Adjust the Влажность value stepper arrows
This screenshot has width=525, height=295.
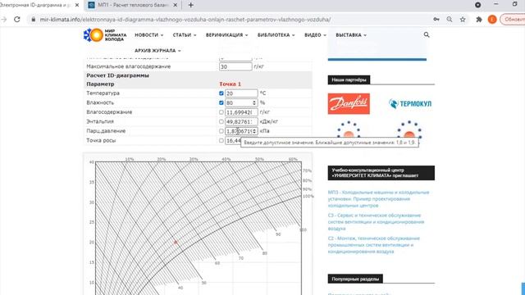(254, 102)
